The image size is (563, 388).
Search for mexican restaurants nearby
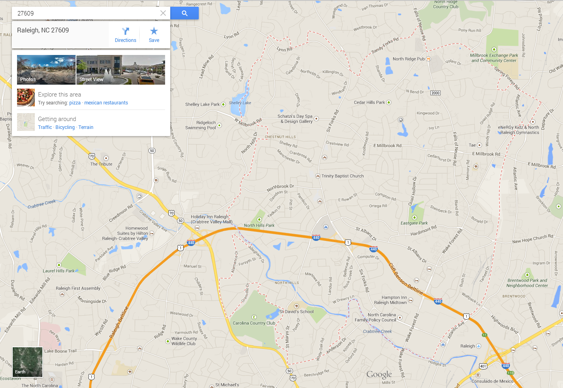(106, 103)
